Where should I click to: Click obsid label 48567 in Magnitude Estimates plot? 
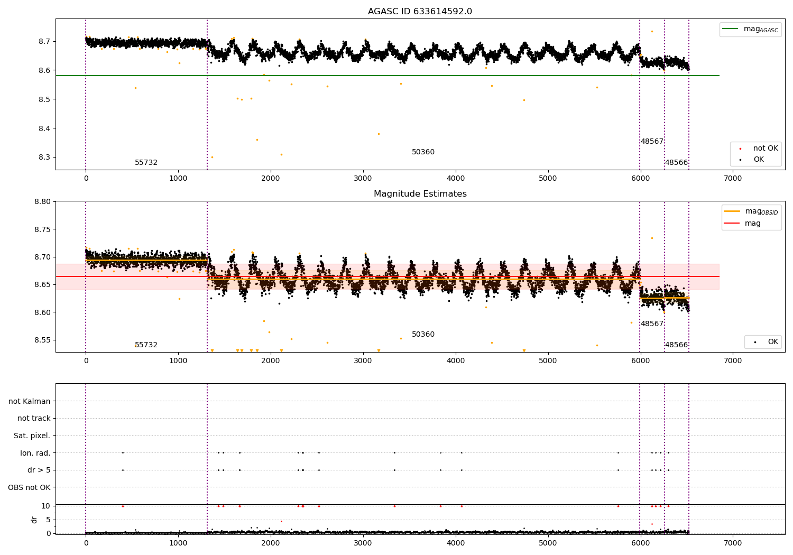652,324
